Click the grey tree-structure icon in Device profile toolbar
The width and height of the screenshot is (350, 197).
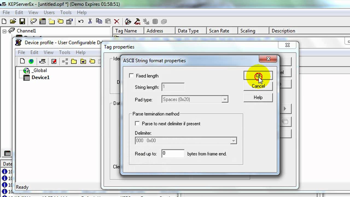click(65, 61)
